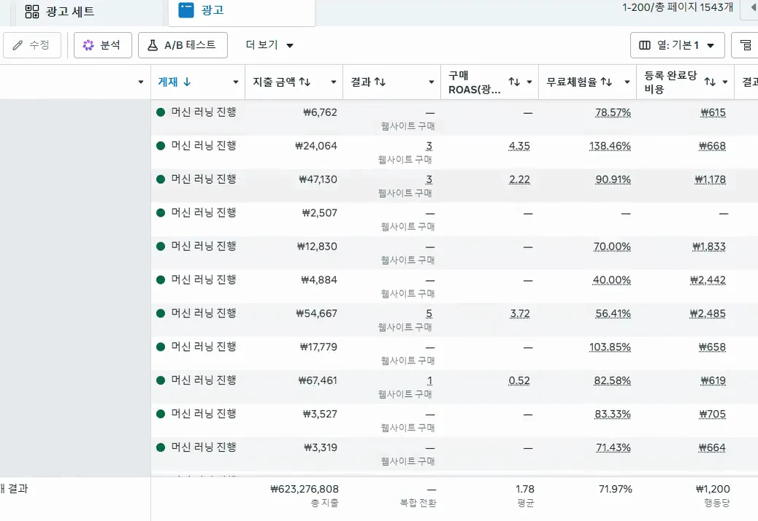This screenshot has width=758, height=521.
Task: Click the green status dot in ₩3,319 row
Action: click(161, 447)
